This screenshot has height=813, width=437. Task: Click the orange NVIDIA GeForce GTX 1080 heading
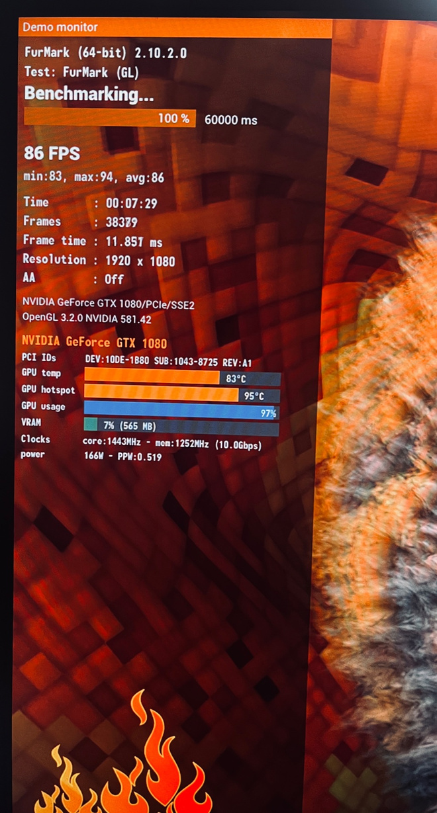pyautogui.click(x=94, y=342)
